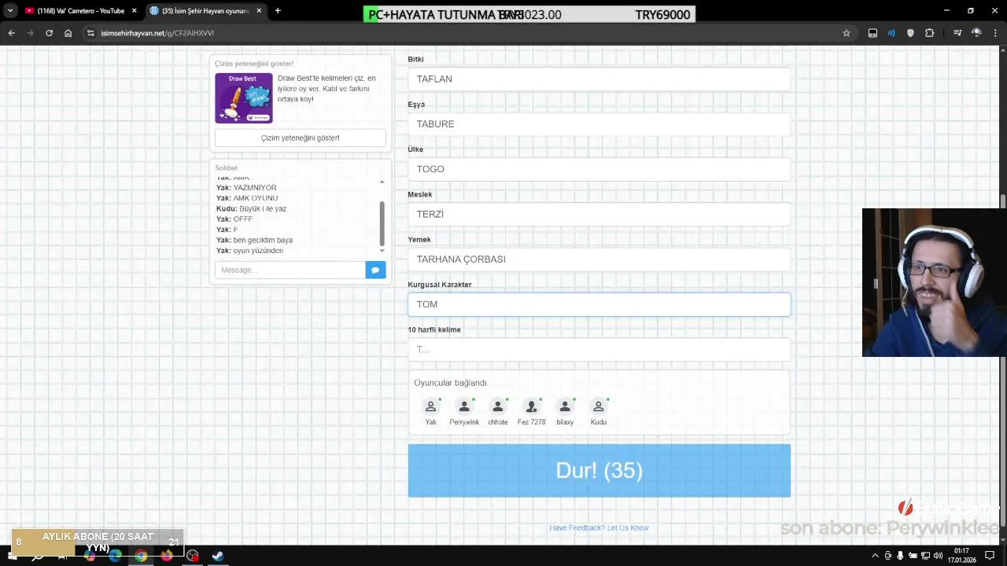Click the empty 10 harfli kelime field
Image resolution: width=1007 pixels, height=566 pixels.
point(599,349)
